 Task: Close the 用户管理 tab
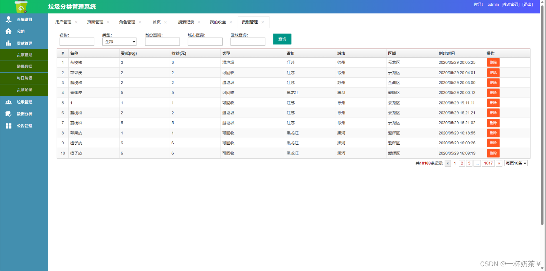coord(76,22)
